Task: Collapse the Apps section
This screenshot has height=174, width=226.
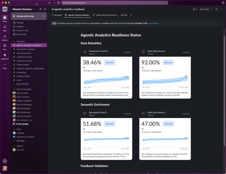Action: point(14,129)
